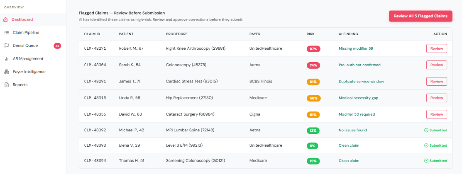Click the Denial Queue flag icon
The width and height of the screenshot is (462, 174).
tap(7, 46)
